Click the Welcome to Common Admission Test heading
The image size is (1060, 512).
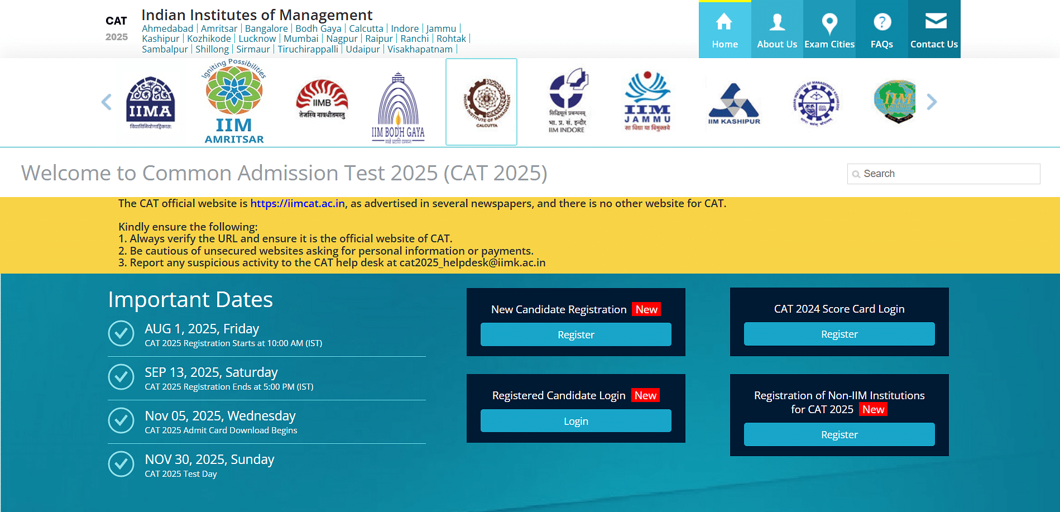point(284,173)
